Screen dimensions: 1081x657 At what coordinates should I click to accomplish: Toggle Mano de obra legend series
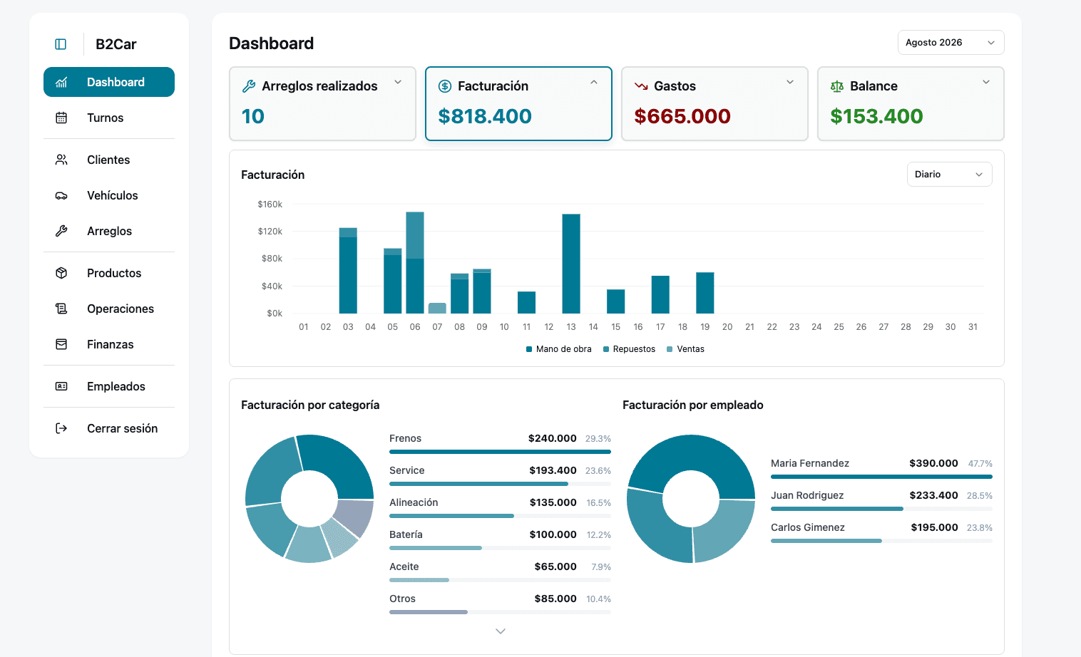[x=559, y=349]
